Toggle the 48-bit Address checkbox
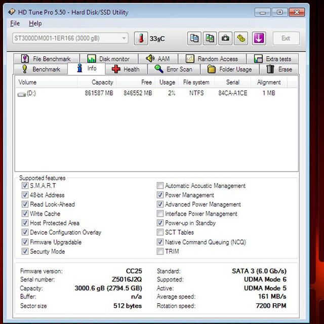Image resolution: width=324 pixels, height=324 pixels. click(25, 195)
